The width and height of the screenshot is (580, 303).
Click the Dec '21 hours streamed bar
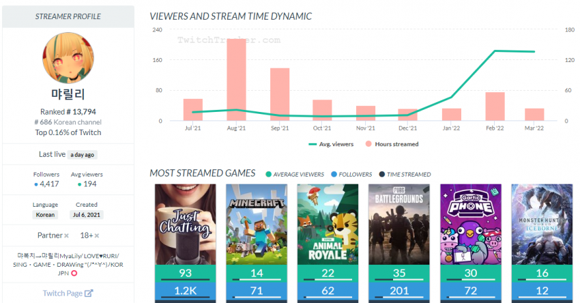pyautogui.click(x=407, y=115)
